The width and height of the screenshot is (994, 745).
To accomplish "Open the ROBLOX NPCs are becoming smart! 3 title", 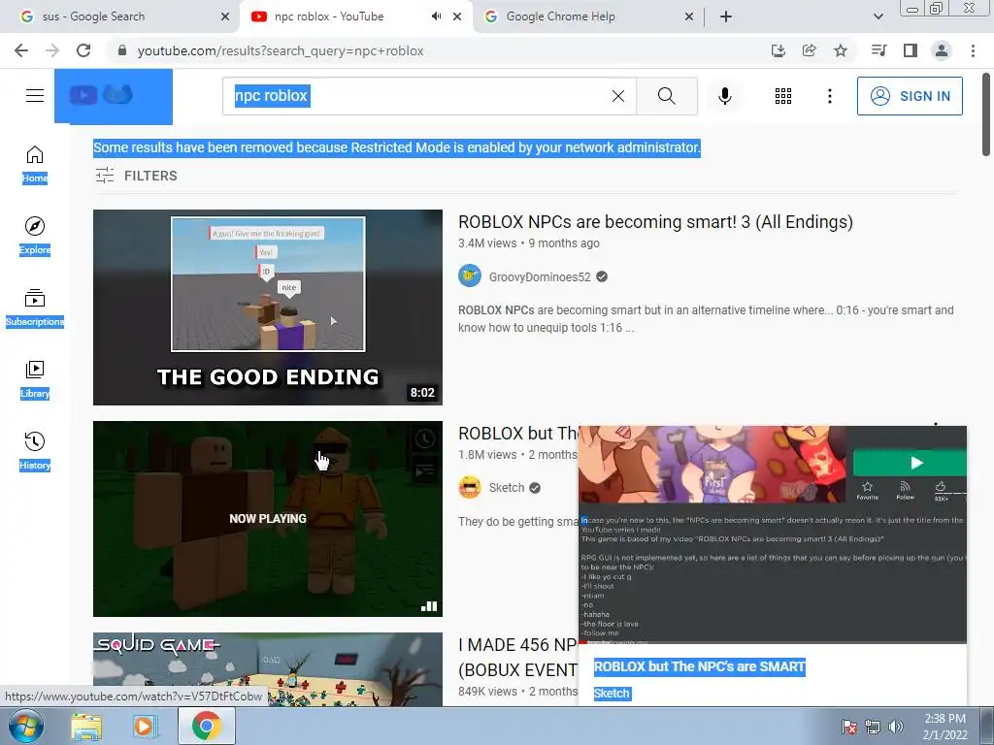I will click(x=655, y=222).
